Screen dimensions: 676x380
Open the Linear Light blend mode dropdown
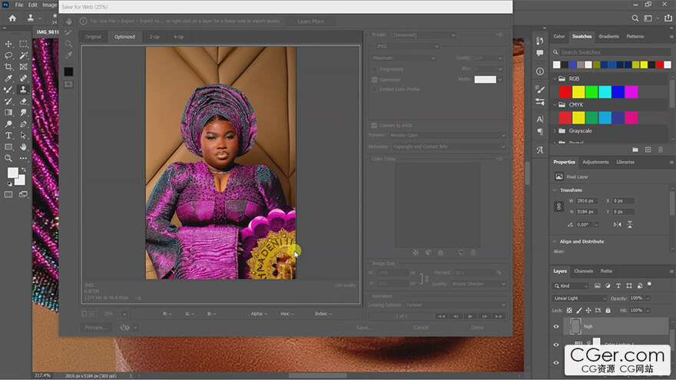[x=580, y=298]
